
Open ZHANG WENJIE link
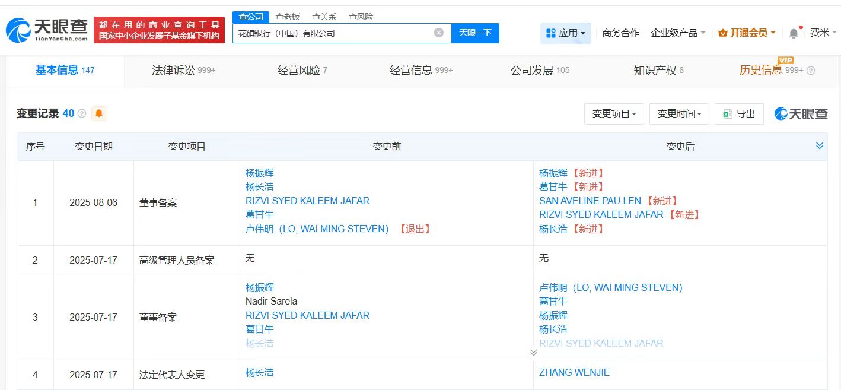pyautogui.click(x=574, y=372)
